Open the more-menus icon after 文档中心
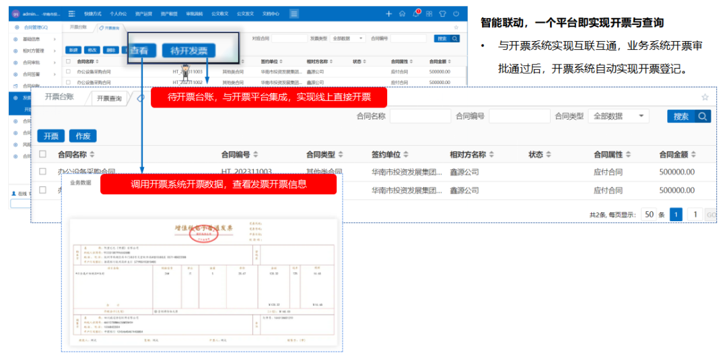727x357 pixels. coord(294,13)
